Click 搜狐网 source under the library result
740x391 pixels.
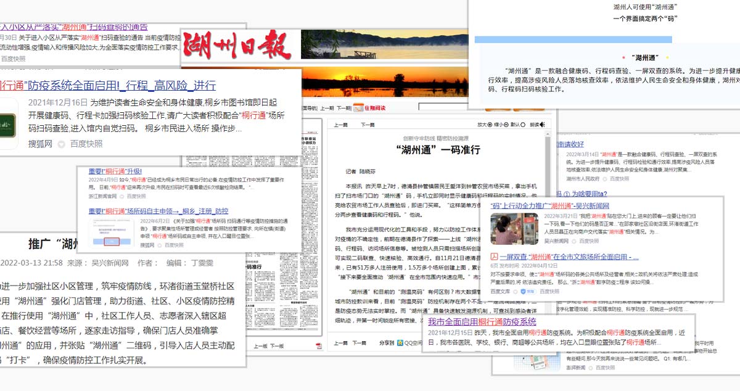(x=41, y=144)
